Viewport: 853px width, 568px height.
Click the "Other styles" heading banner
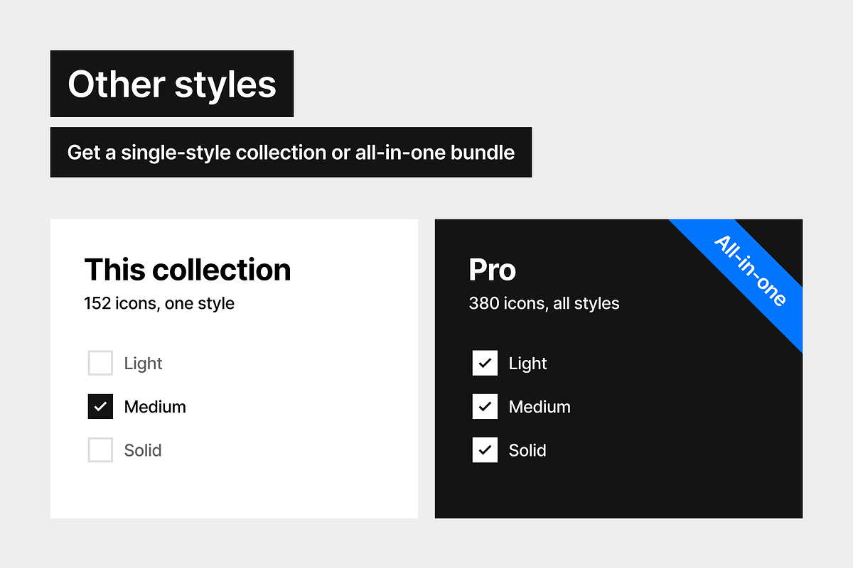click(171, 84)
